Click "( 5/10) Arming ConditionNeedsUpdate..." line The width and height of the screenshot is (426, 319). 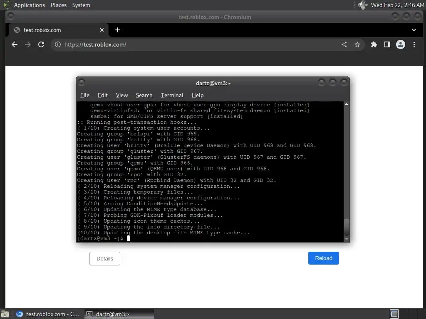click(x=140, y=204)
